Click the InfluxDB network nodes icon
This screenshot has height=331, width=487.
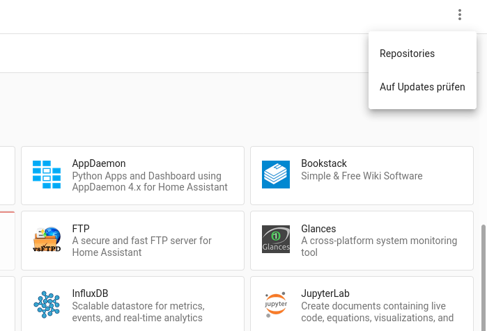pyautogui.click(x=47, y=304)
